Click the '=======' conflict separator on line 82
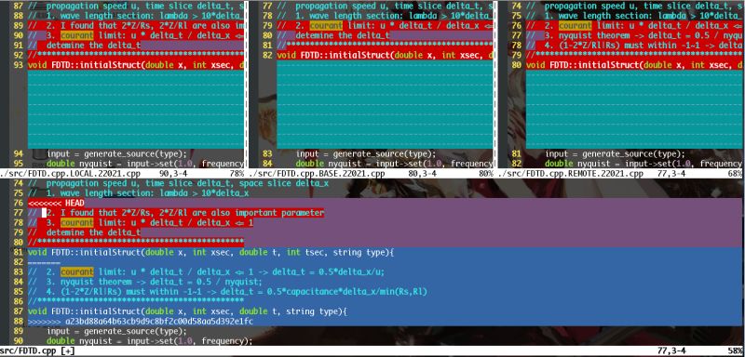745x357 pixels. pos(44,261)
